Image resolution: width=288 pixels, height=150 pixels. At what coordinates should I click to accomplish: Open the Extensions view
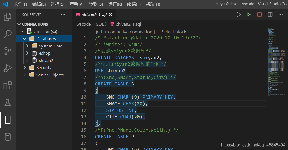[x=8, y=85]
